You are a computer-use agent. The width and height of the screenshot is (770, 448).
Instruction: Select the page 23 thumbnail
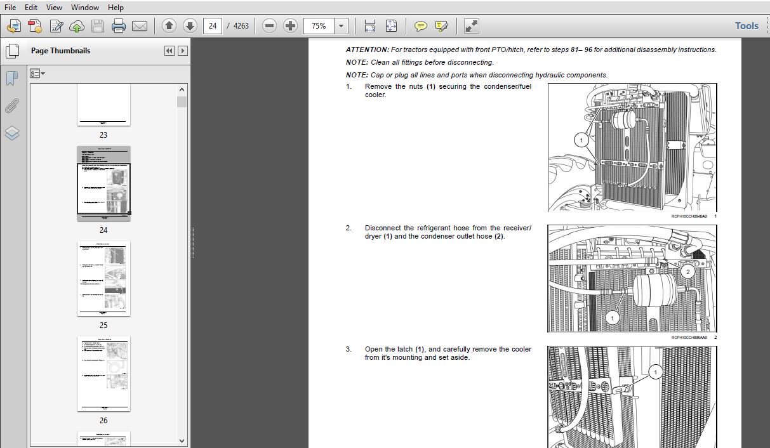[x=103, y=105]
